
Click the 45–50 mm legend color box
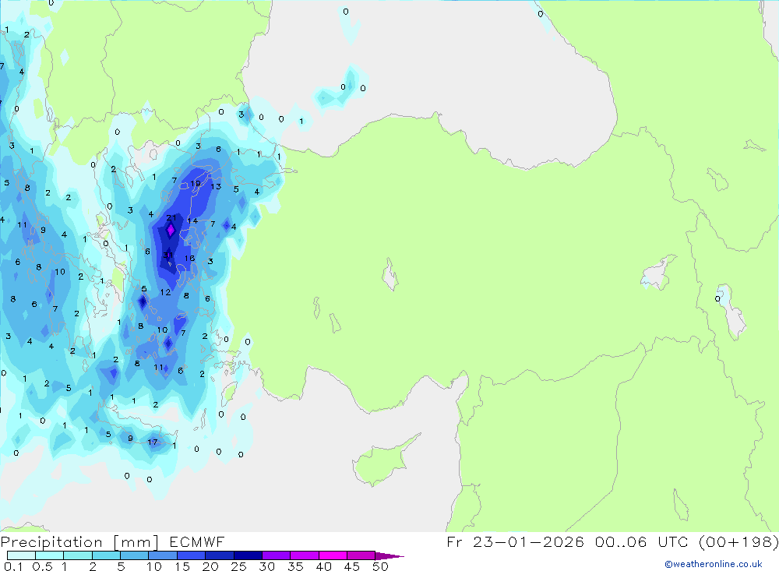point(361,555)
